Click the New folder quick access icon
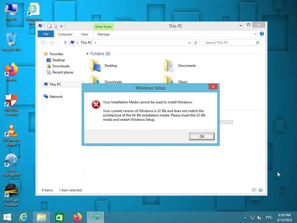Image resolution: width=297 pixels, height=223 pixels. [56, 26]
